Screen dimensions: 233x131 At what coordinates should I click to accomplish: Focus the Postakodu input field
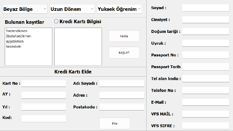click(122, 107)
